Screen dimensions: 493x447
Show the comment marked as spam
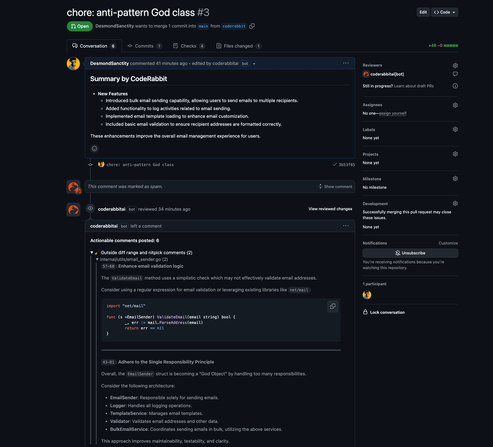pyautogui.click(x=335, y=187)
